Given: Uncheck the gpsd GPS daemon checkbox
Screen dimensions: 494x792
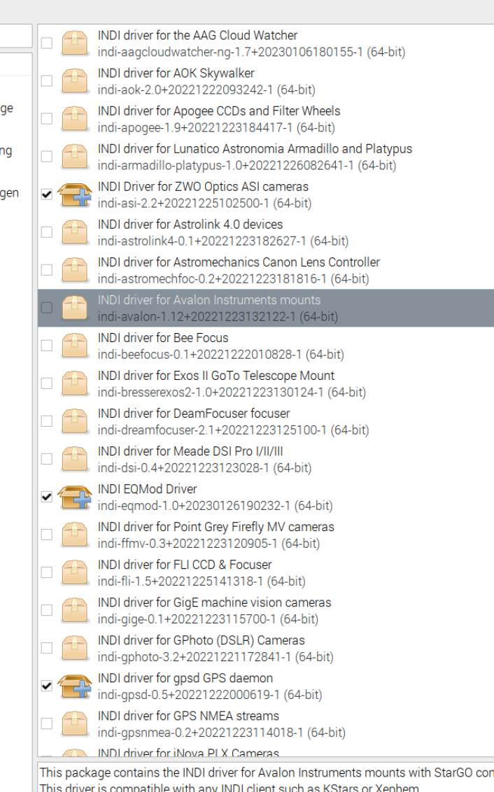Looking at the screenshot, I should (x=46, y=686).
